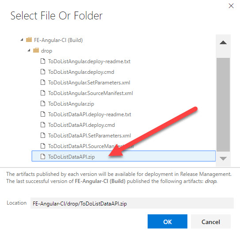Click the ToDoListAngular.SourceManifest.xml file icon
This screenshot has height=236, width=240.
tap(43, 93)
